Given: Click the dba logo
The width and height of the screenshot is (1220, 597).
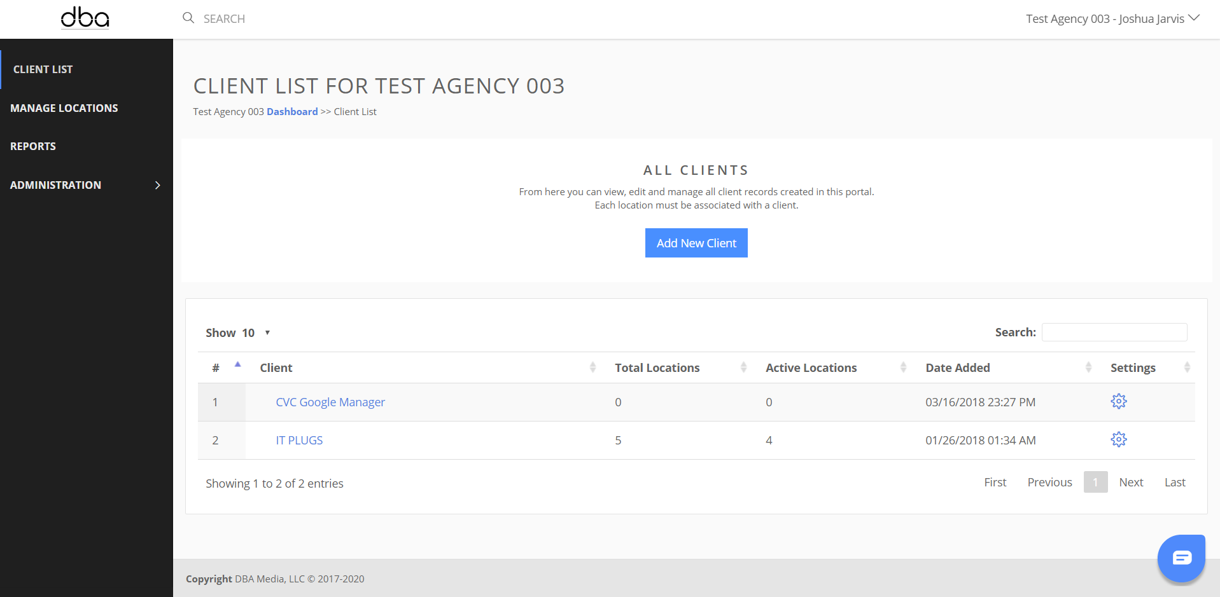Looking at the screenshot, I should pyautogui.click(x=85, y=18).
